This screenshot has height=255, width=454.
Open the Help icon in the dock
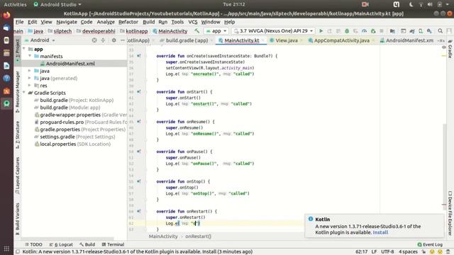pyautogui.click(x=6, y=79)
